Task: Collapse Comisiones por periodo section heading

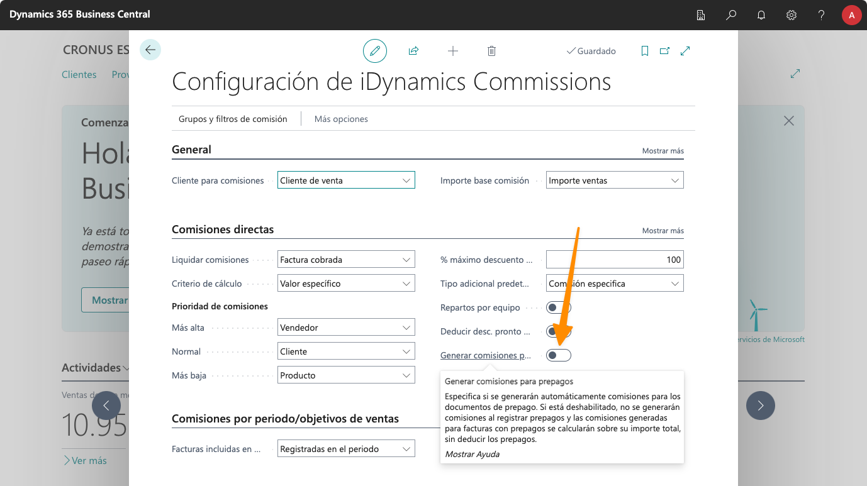Action: click(x=285, y=419)
